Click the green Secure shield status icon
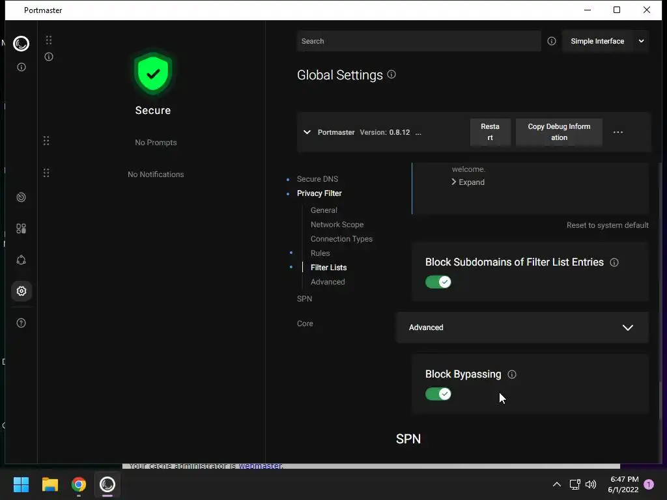 pos(153,73)
